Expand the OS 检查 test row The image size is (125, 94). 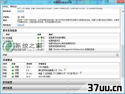(x=4, y=38)
